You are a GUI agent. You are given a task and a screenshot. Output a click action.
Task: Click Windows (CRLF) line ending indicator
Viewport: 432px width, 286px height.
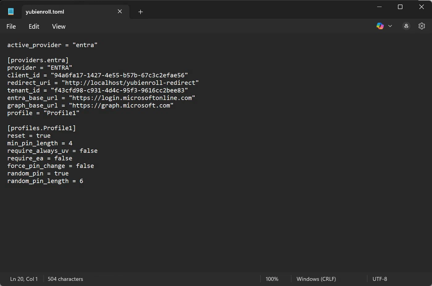(x=316, y=279)
